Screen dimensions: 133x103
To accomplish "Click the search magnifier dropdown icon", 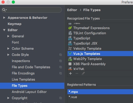I will coord(4,10).
